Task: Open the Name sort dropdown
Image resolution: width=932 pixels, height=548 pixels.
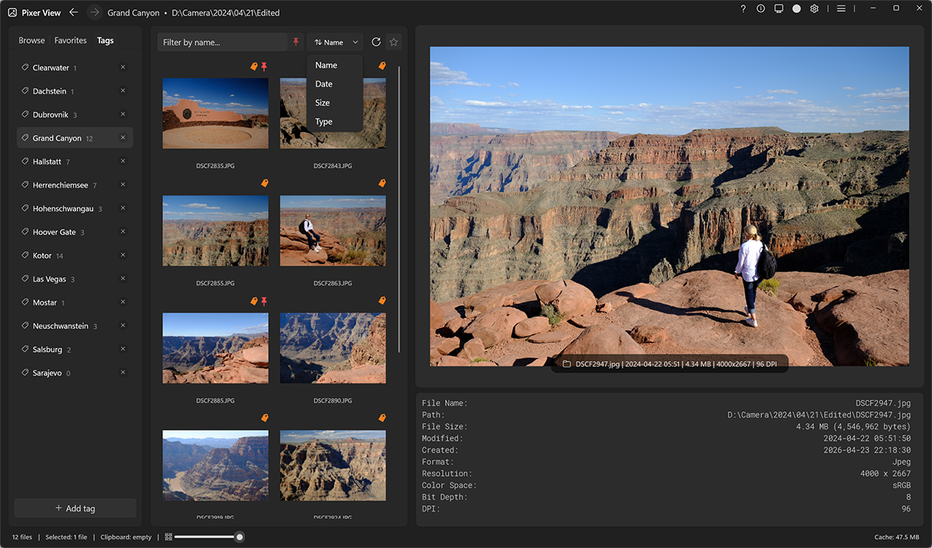Action: [334, 42]
